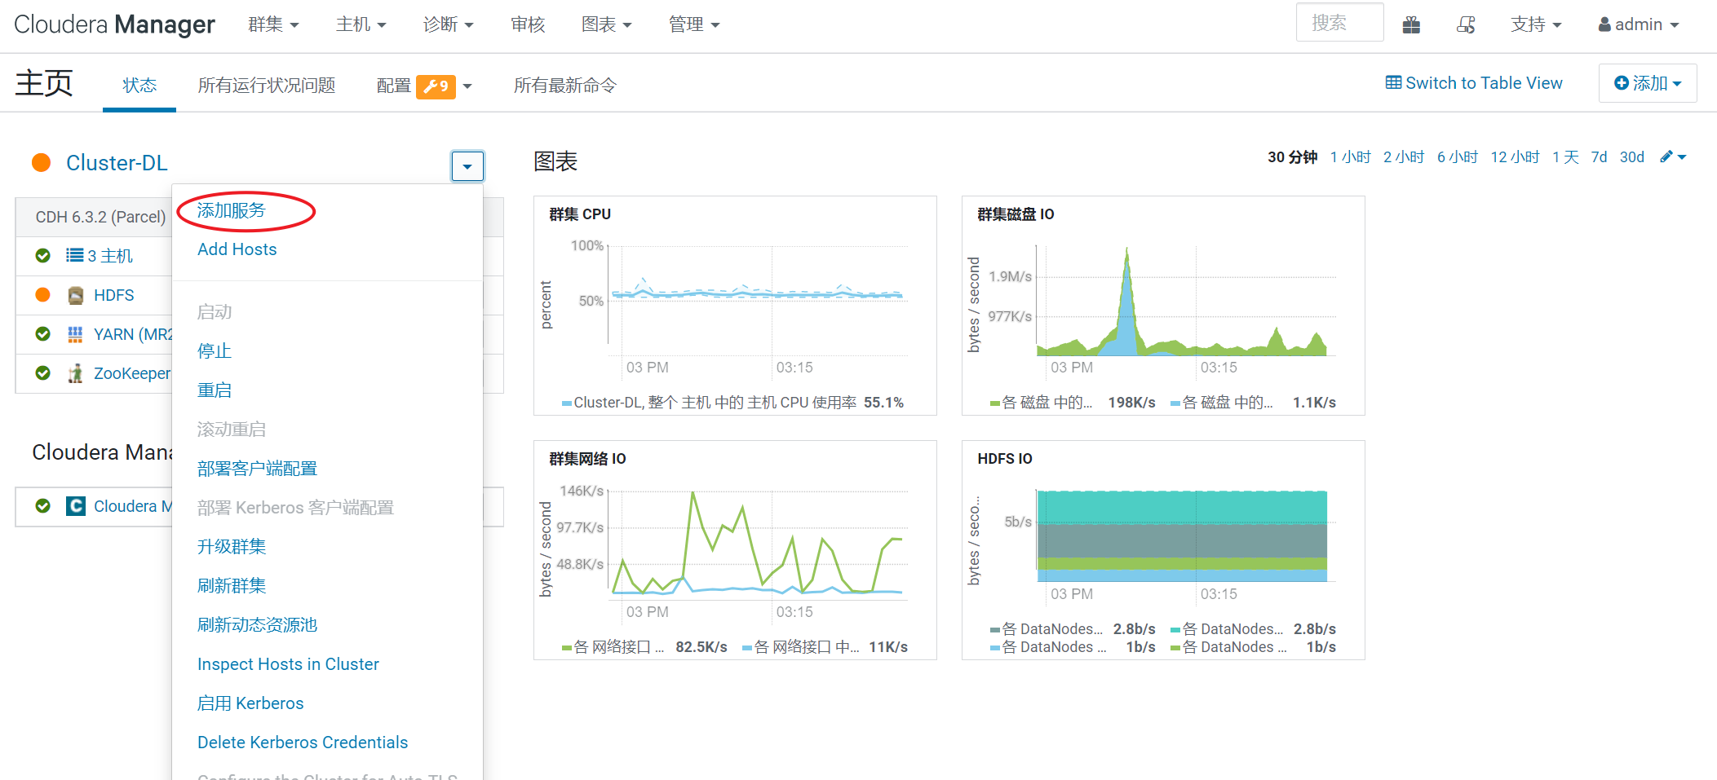Viewport: 1717px width, 780px height.
Task: Click the Cloudera Management Service C icon
Action: [x=76, y=506]
